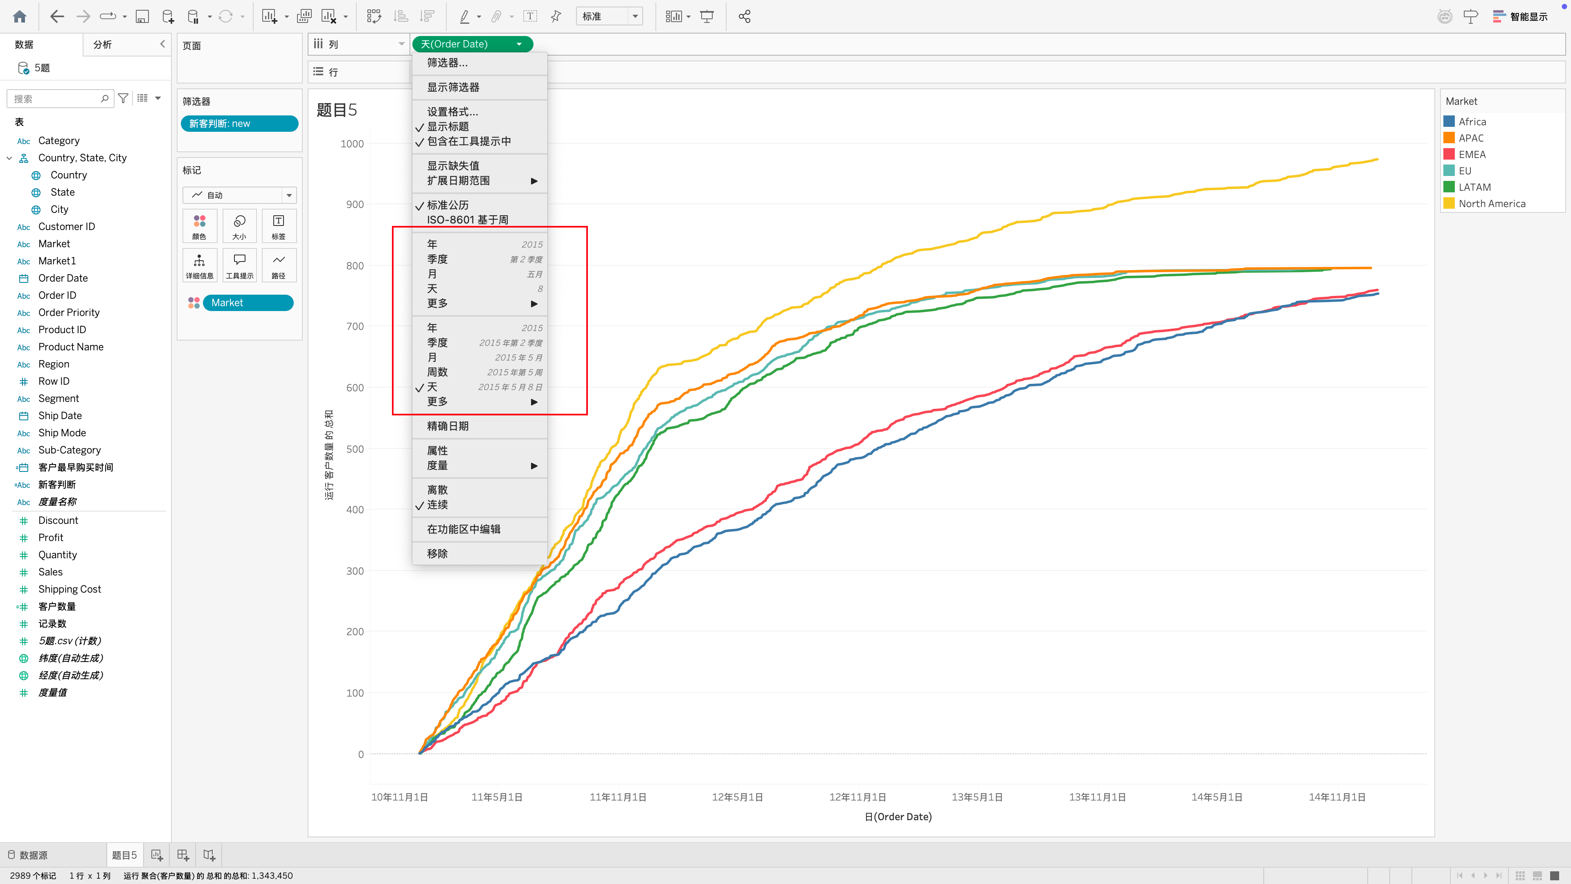1571x884 pixels.
Task: Open the Label card in Marks
Action: click(279, 226)
